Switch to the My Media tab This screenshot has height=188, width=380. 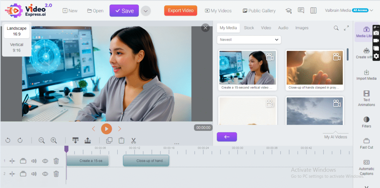coord(228,28)
